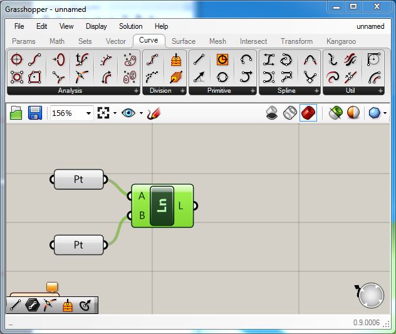Choose the orange curve frames icon in Division

coord(176,77)
